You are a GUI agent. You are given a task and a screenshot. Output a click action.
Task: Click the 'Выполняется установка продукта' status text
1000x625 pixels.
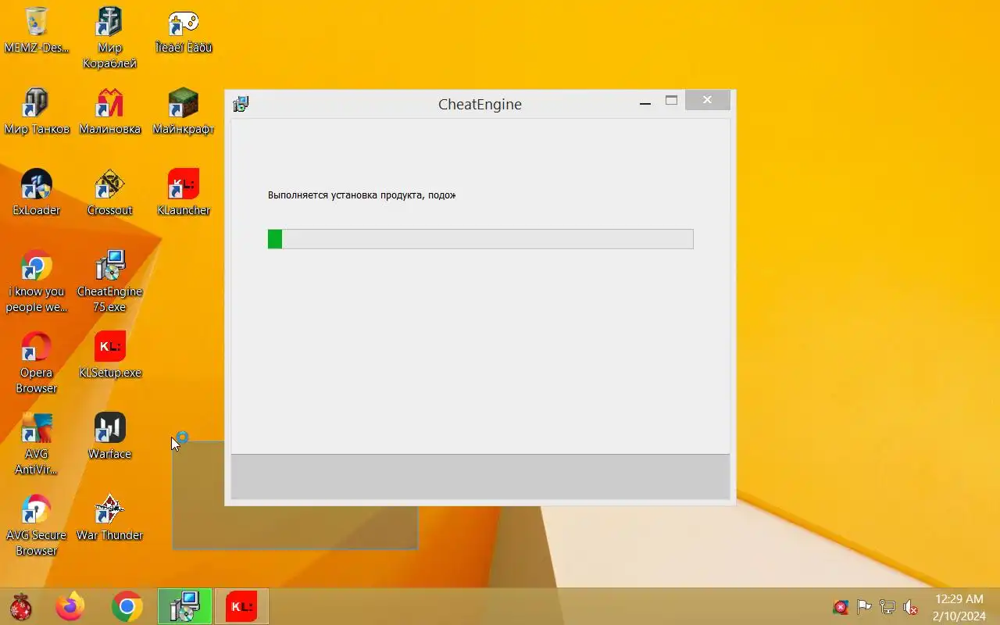[362, 195]
